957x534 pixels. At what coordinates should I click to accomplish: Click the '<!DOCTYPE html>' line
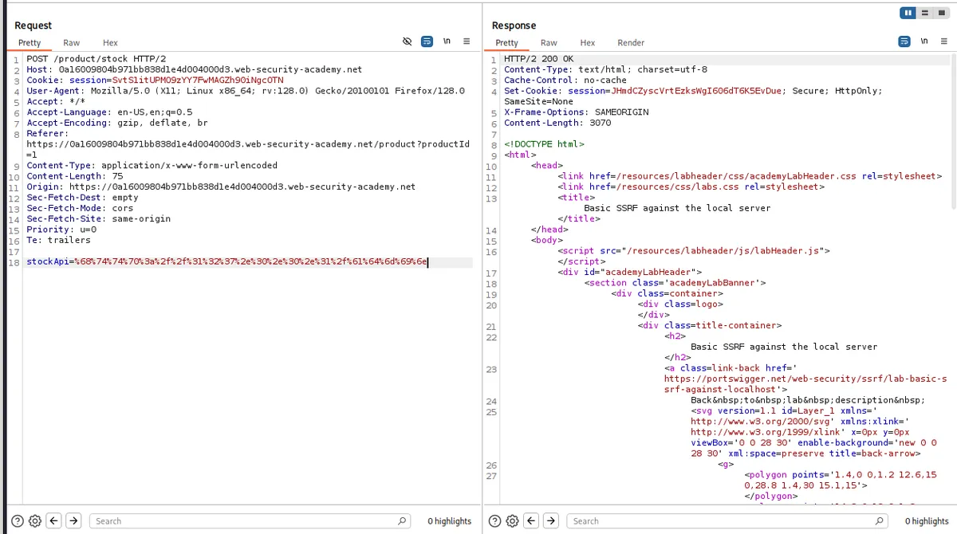click(x=544, y=144)
